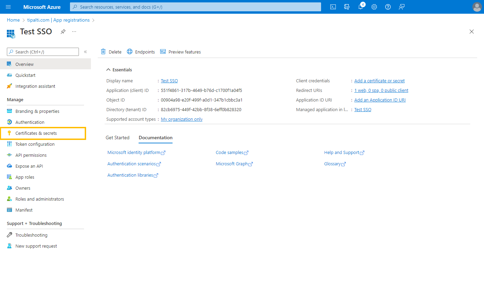This screenshot has height=285, width=484.
Task: Open the Code samples link
Action: pos(230,152)
